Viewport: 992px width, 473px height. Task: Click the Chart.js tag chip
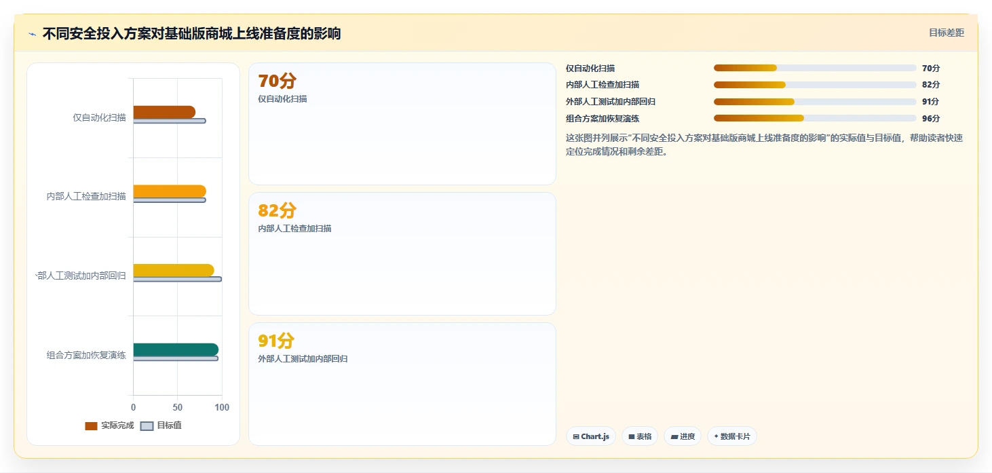click(591, 436)
